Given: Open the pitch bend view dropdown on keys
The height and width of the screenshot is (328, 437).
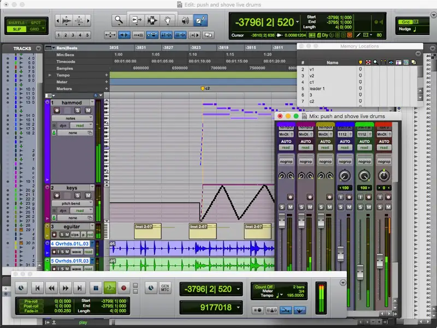Looking at the screenshot, I should point(72,203).
